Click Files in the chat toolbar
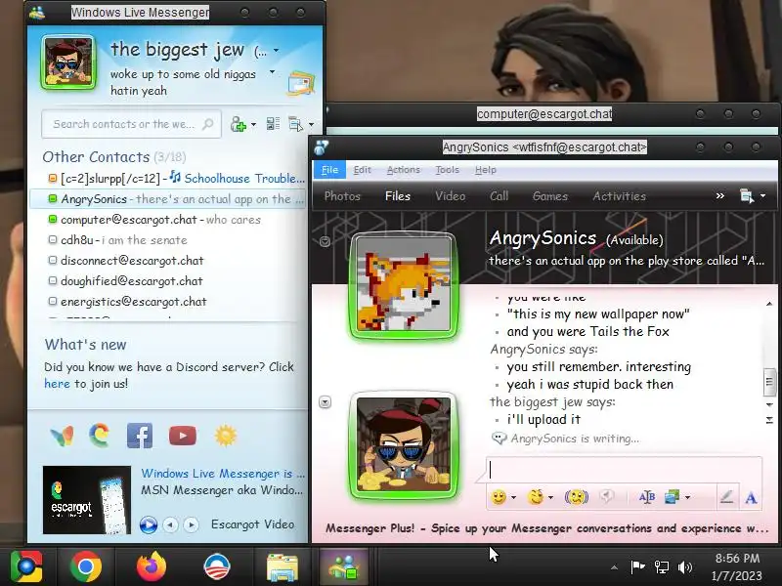This screenshot has width=782, height=586. coord(398,196)
